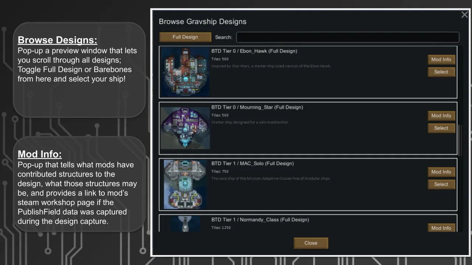The height and width of the screenshot is (265, 472).
Task: Open Mod Info for Ebon_Hawk
Action: click(441, 60)
